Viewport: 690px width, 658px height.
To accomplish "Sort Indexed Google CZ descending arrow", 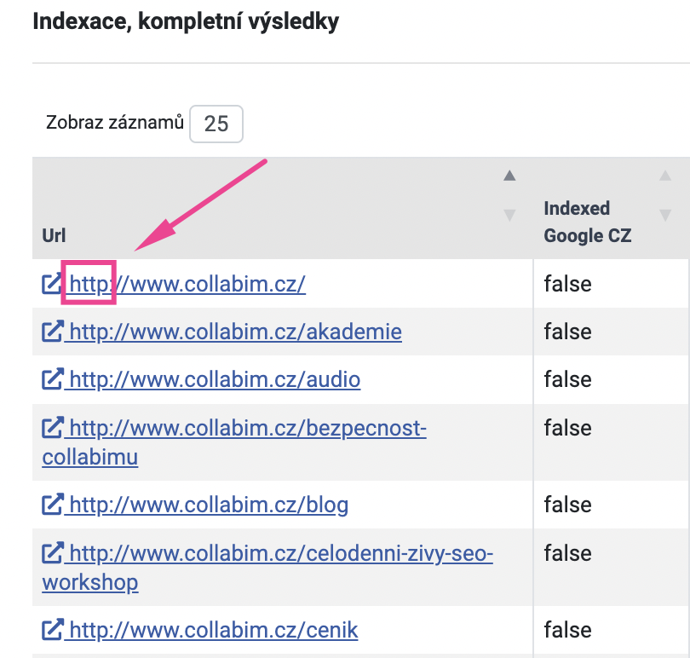I will pos(665,215).
